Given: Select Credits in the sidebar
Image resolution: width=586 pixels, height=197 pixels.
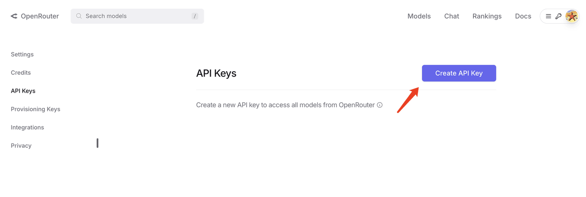Looking at the screenshot, I should (x=21, y=73).
